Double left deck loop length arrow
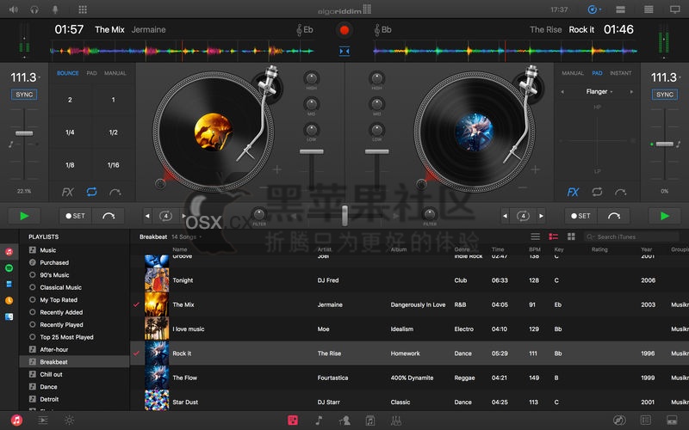This screenshot has height=430, width=689. pos(183,216)
